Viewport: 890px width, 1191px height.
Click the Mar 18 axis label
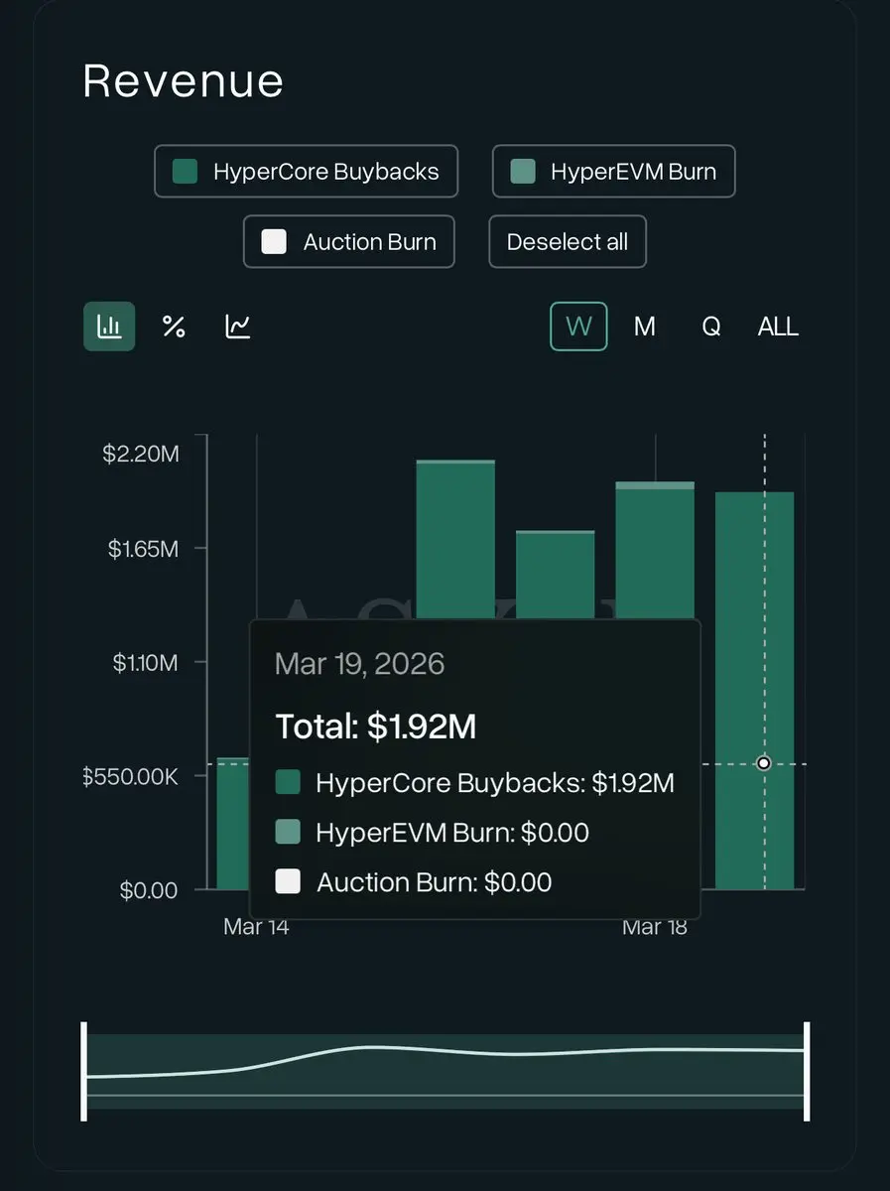[655, 927]
